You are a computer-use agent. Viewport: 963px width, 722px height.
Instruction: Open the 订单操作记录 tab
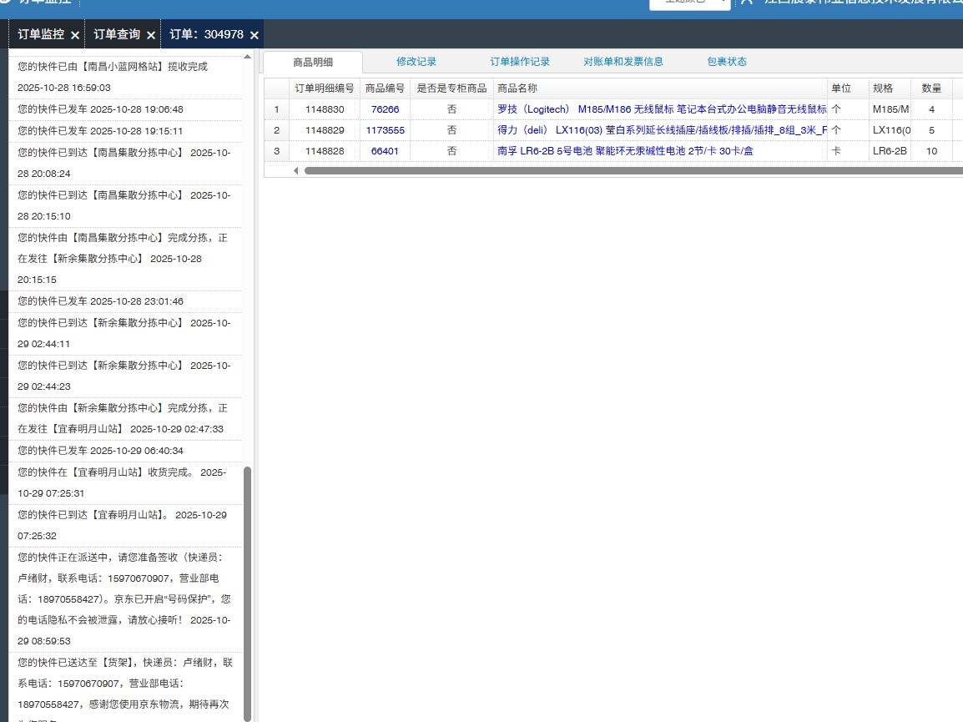(520, 62)
